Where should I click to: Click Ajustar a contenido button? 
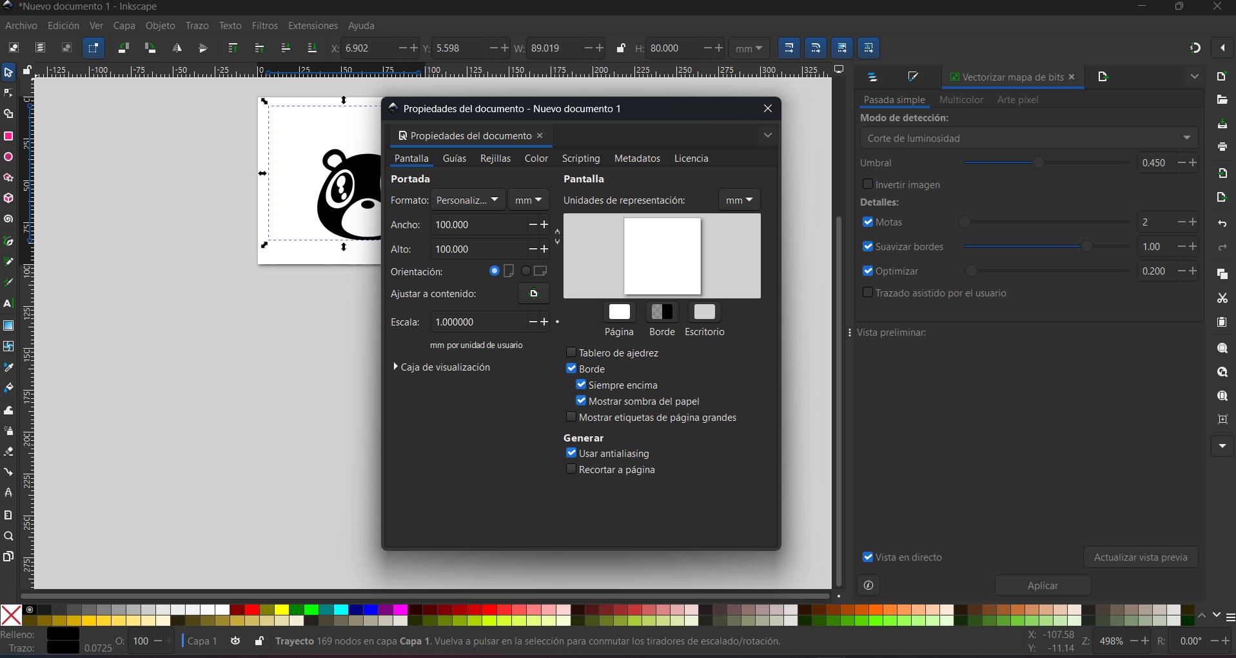coord(534,293)
